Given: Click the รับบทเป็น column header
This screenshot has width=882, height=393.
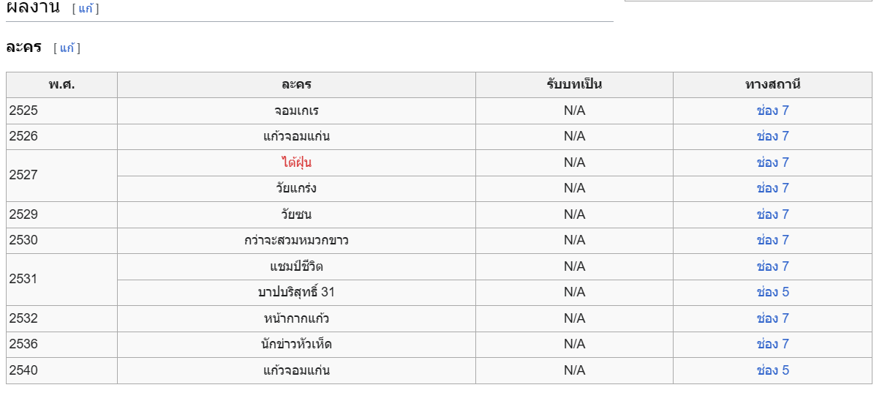Looking at the screenshot, I should click(x=574, y=85).
